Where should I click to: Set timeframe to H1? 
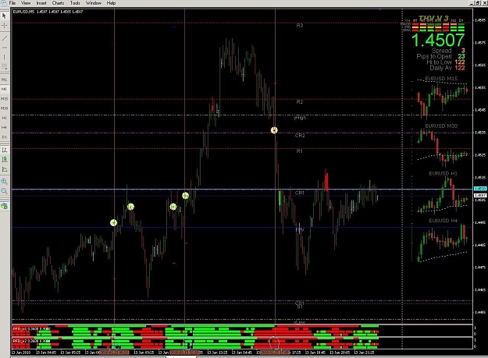point(5,118)
